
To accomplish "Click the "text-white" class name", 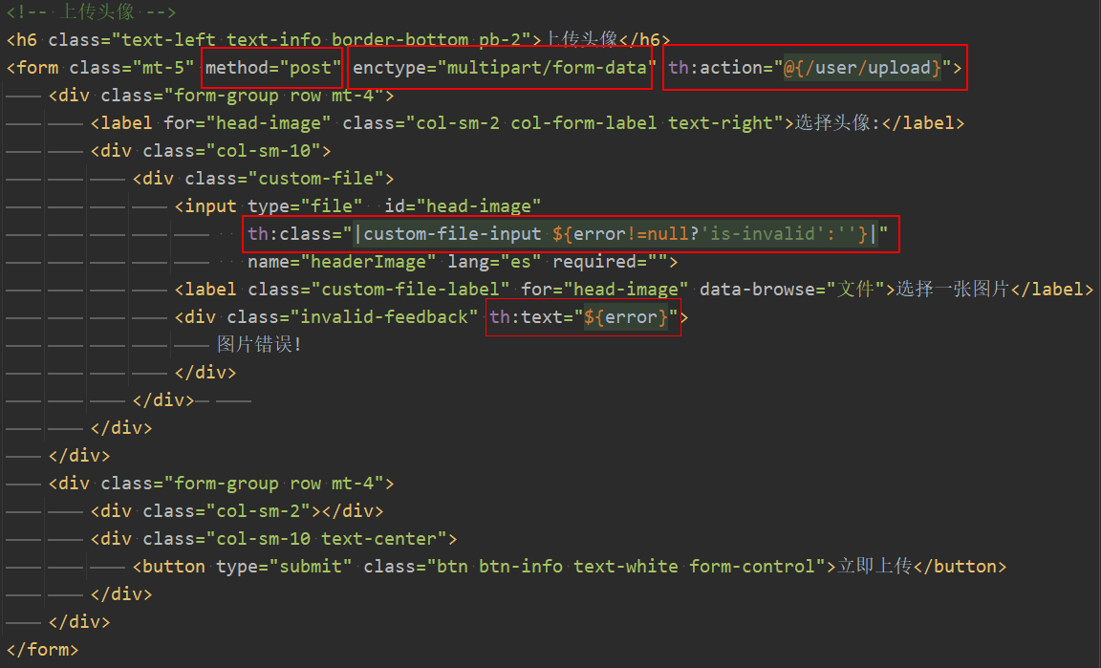I will tap(626, 567).
